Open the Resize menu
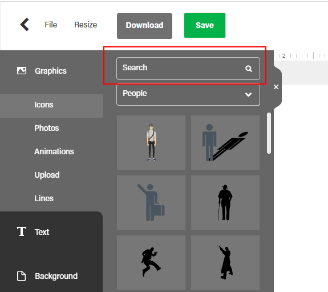 86,25
